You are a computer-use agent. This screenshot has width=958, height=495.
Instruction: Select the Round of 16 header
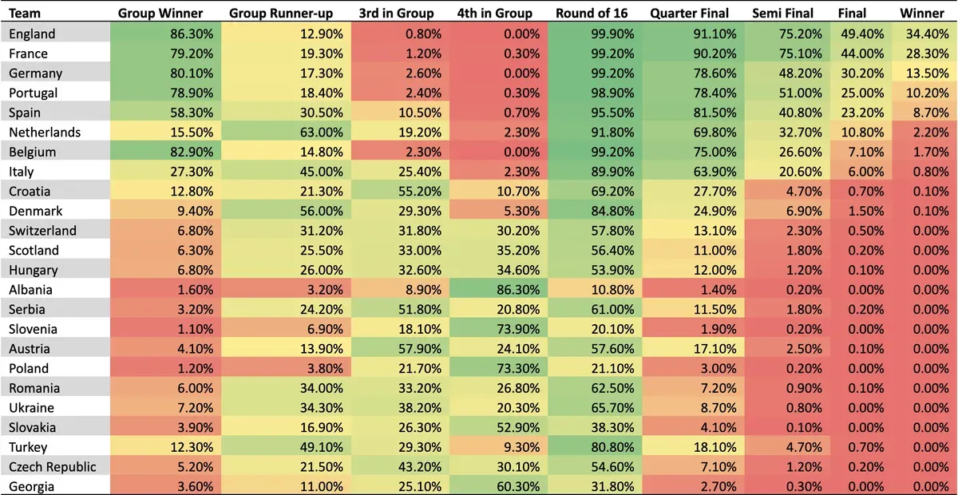coord(593,14)
